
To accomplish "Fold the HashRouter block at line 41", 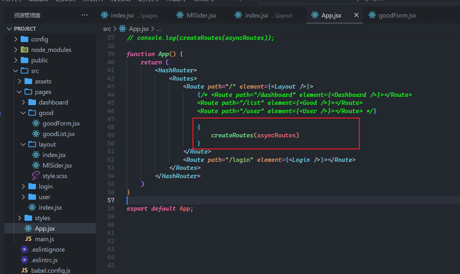I will pos(122,70).
